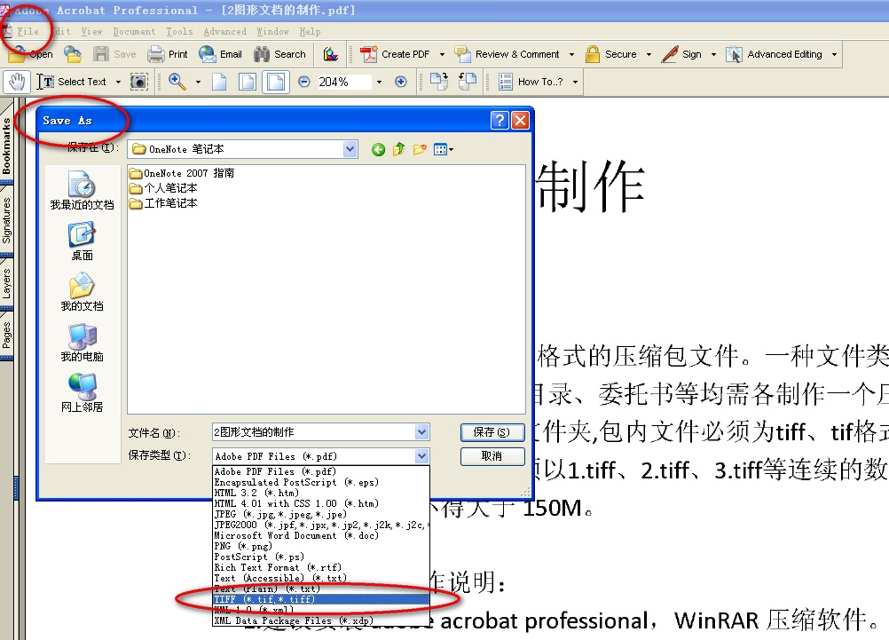Click the 取消 (Cancel) button
Image resolution: width=889 pixels, height=640 pixels.
[x=492, y=456]
